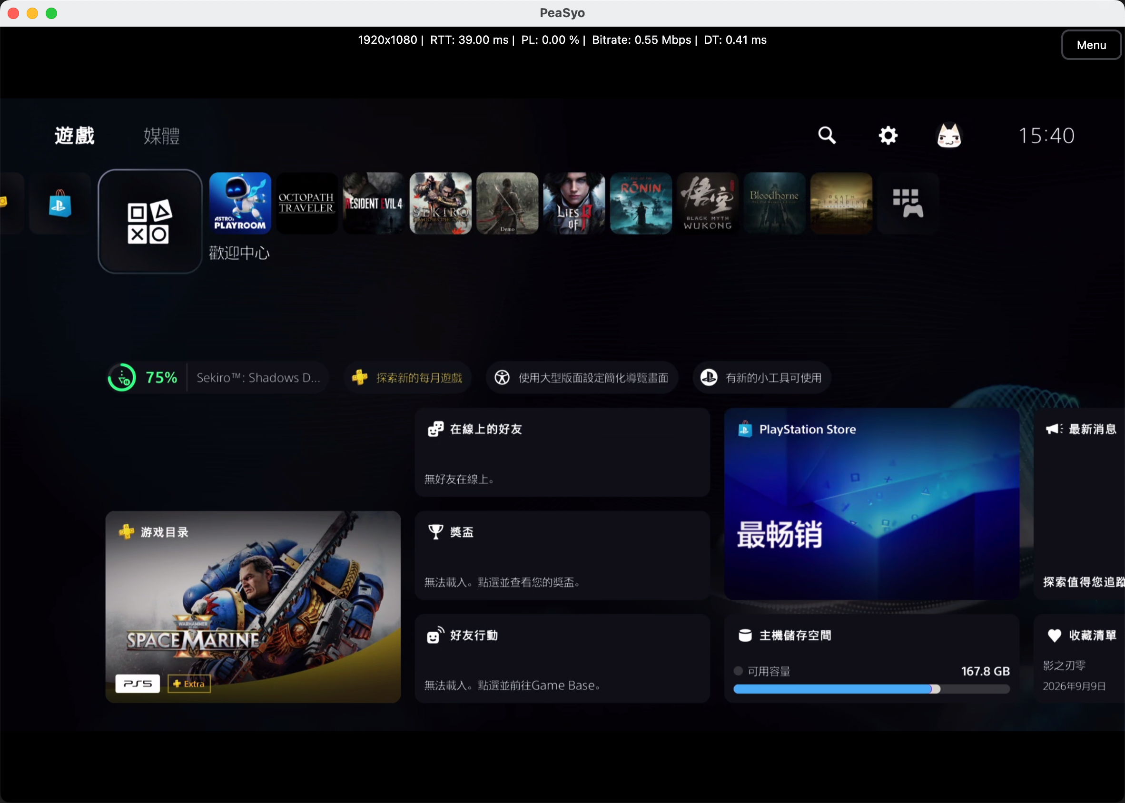Open the 獎盃 trophy card

point(562,556)
